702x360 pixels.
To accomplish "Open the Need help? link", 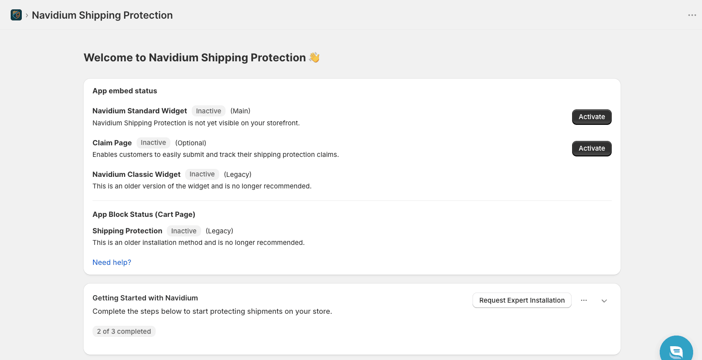I will tap(112, 262).
